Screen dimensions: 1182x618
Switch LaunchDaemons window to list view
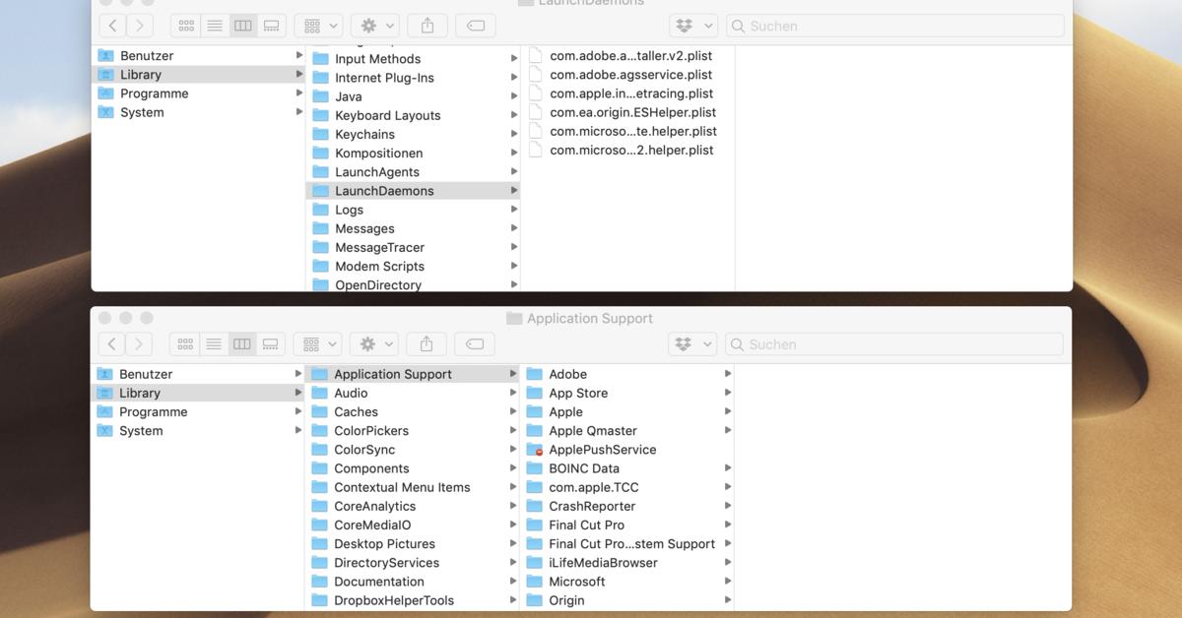(214, 26)
